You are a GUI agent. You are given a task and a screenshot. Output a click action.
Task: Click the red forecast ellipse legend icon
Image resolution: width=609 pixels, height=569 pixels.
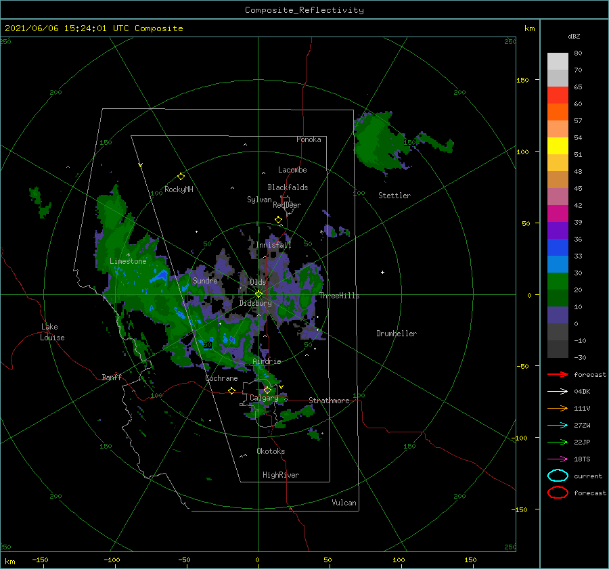(x=558, y=493)
